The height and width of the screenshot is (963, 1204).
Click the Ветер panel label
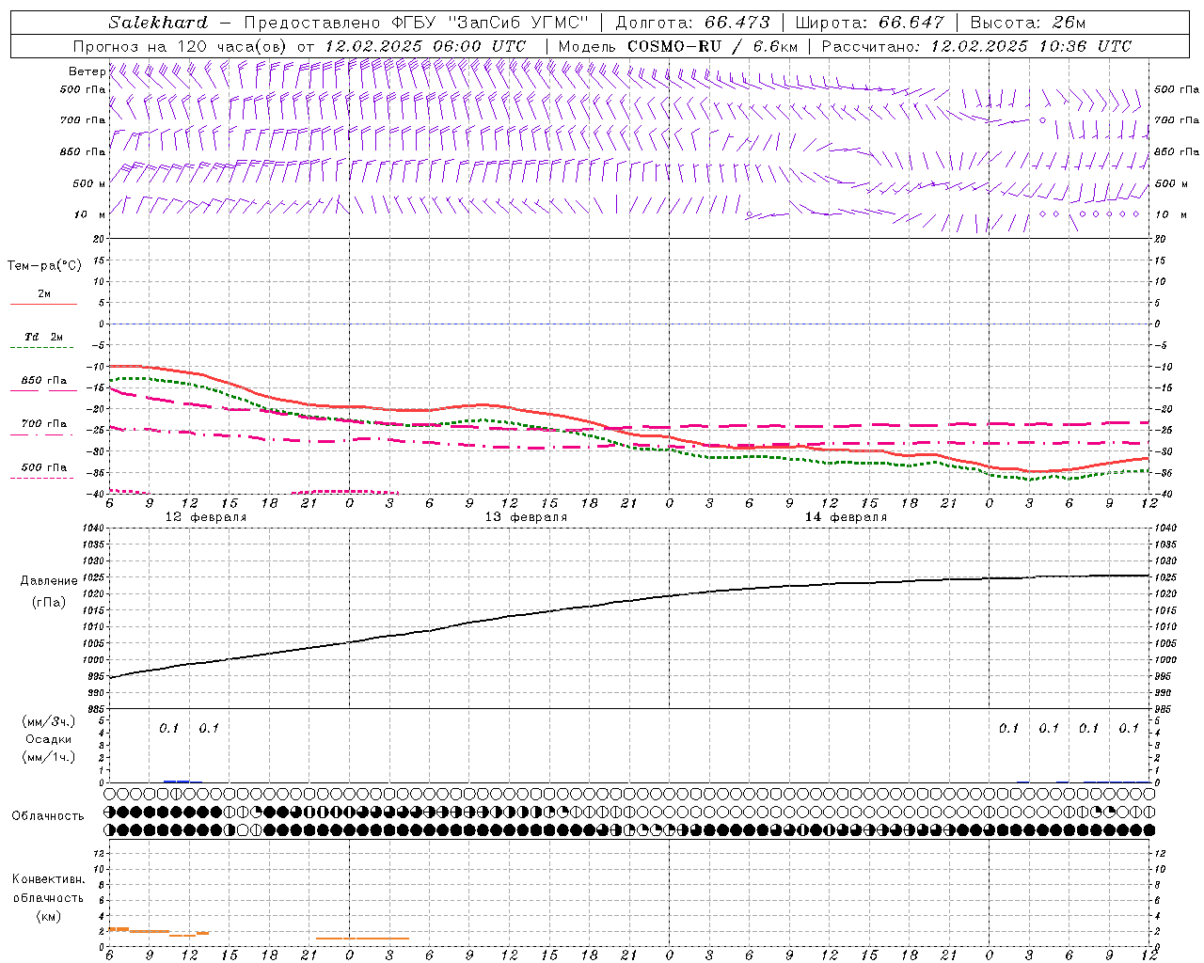pyautogui.click(x=87, y=71)
